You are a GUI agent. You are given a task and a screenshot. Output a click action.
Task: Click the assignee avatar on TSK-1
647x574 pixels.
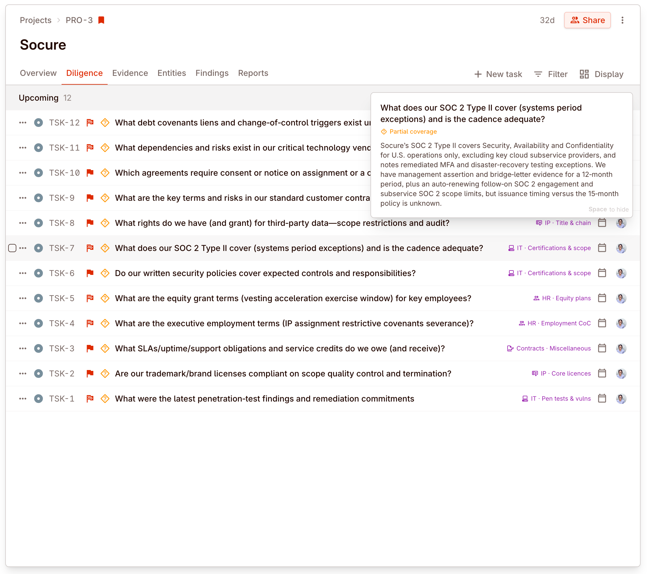coord(621,398)
